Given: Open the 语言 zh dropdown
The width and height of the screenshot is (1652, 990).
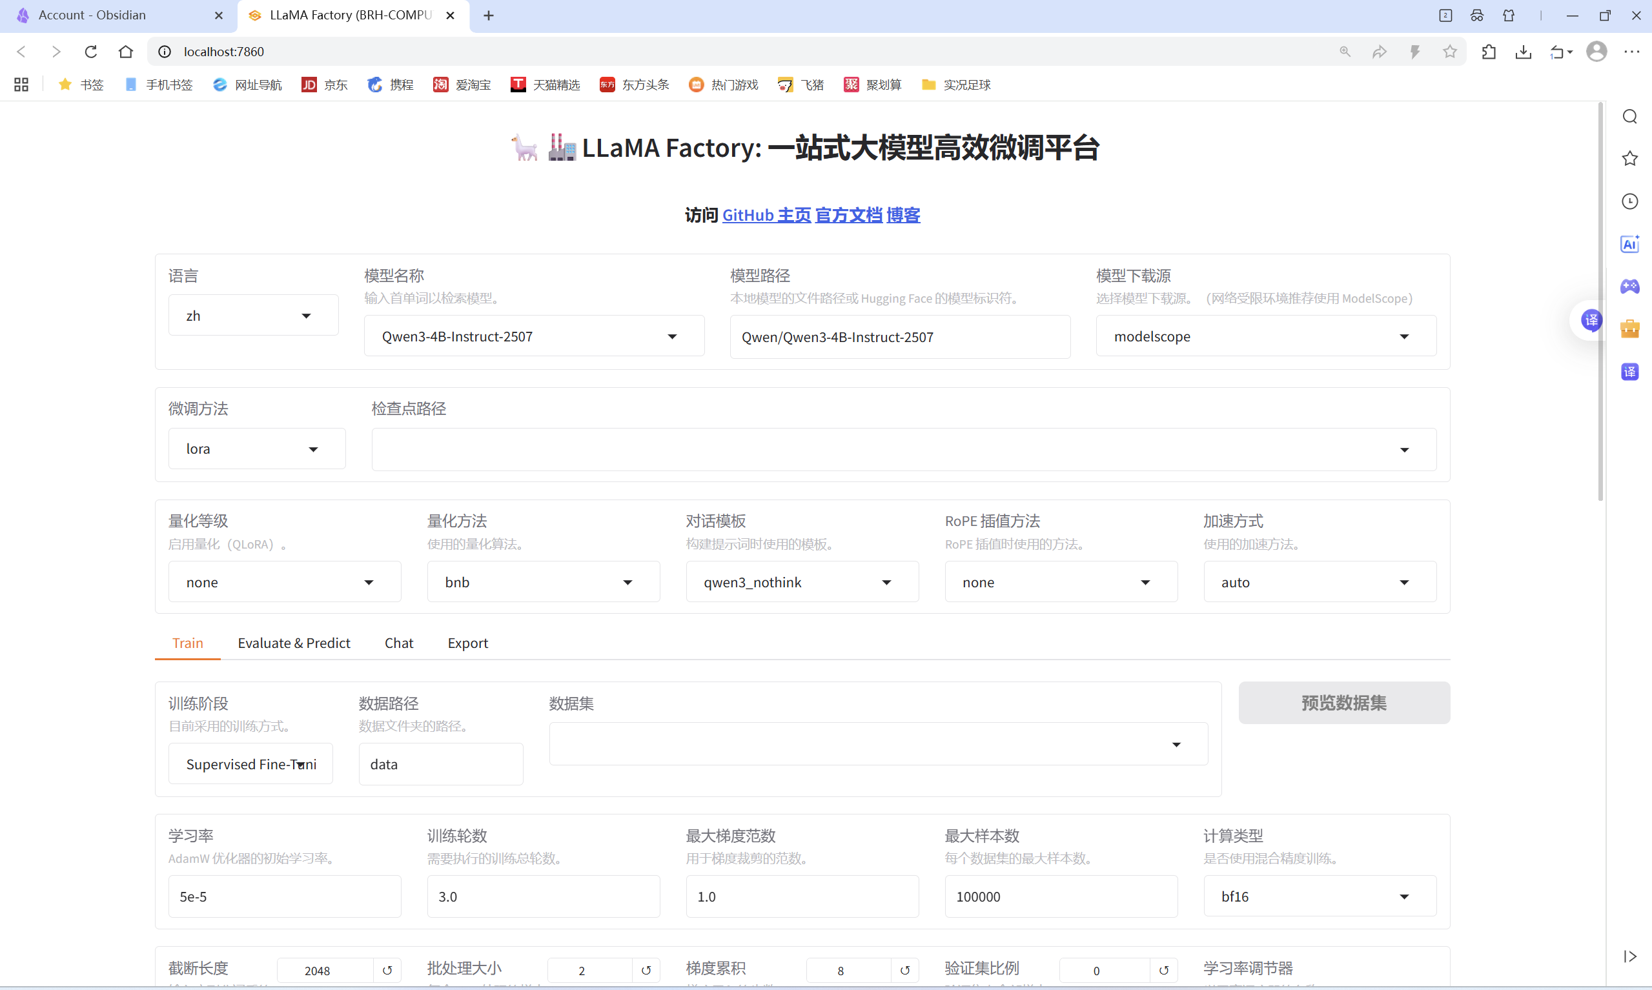Looking at the screenshot, I should point(254,316).
